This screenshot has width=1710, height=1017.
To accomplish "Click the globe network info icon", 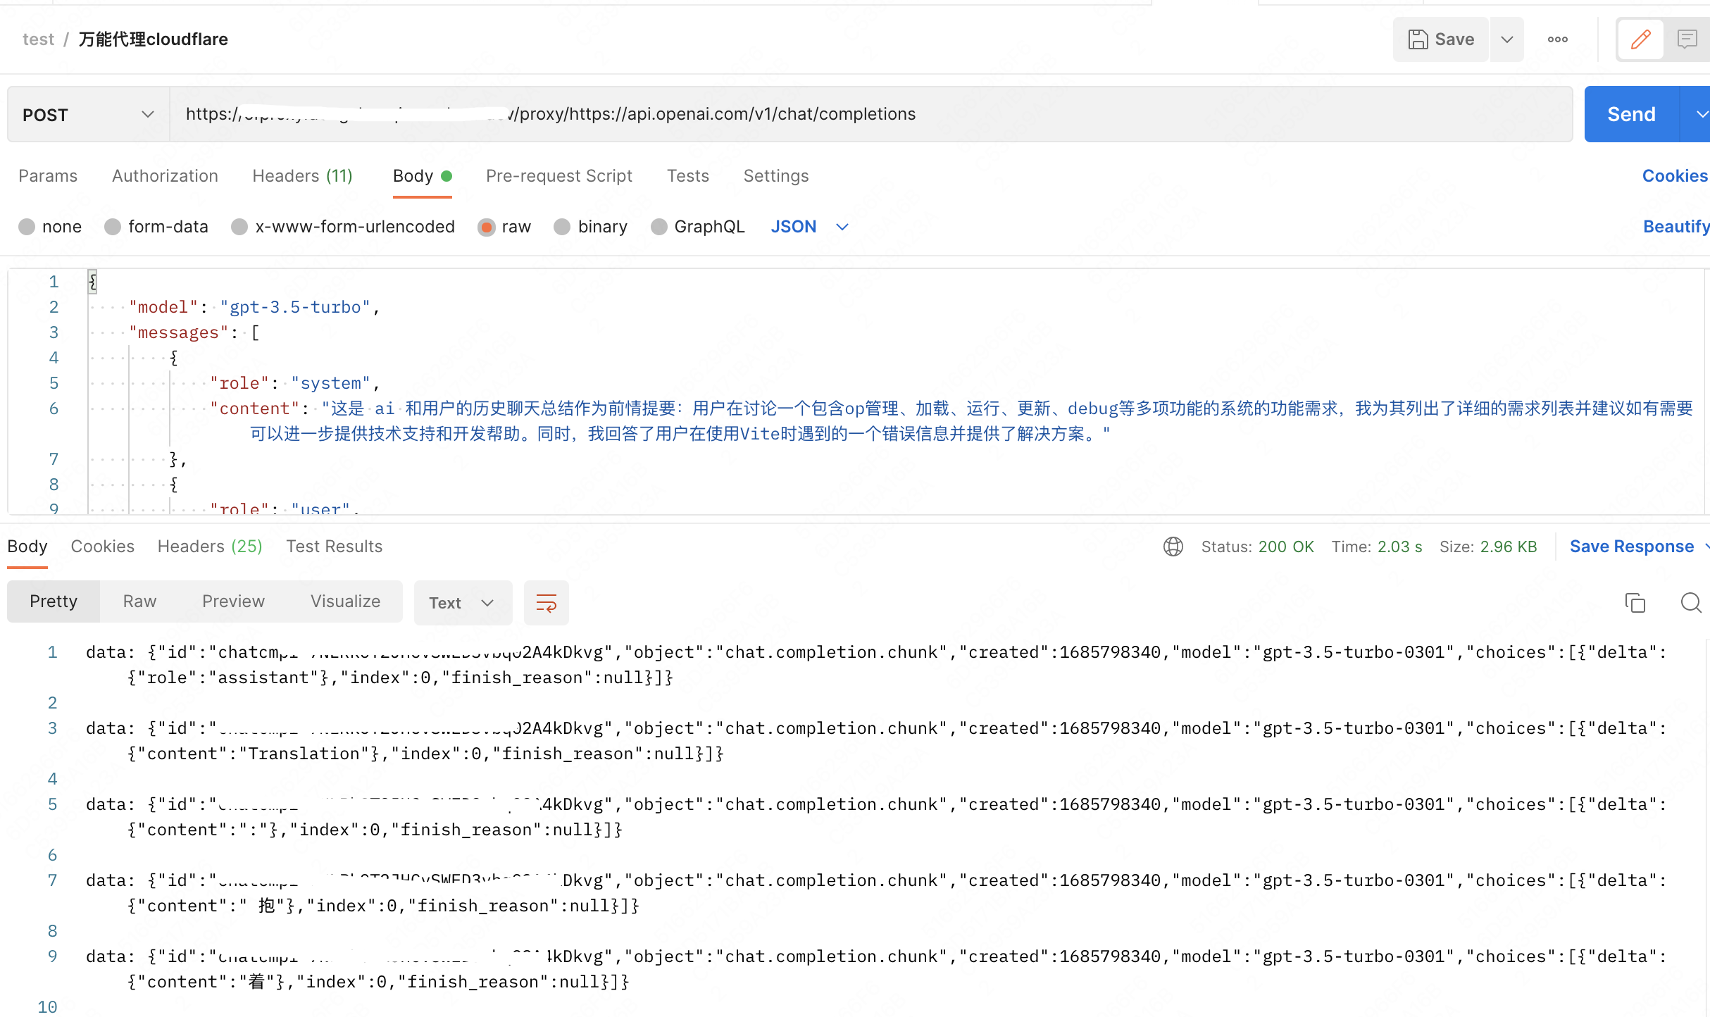I will point(1173,547).
